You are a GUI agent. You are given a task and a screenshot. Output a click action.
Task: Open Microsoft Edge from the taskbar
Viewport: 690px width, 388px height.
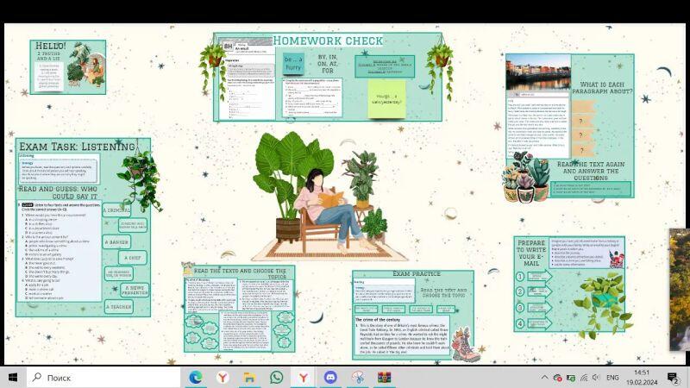pos(196,378)
